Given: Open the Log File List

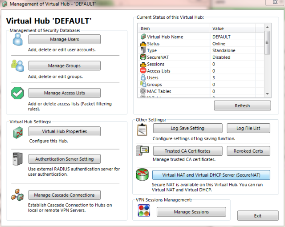Looking at the screenshot, I should click(x=248, y=128).
